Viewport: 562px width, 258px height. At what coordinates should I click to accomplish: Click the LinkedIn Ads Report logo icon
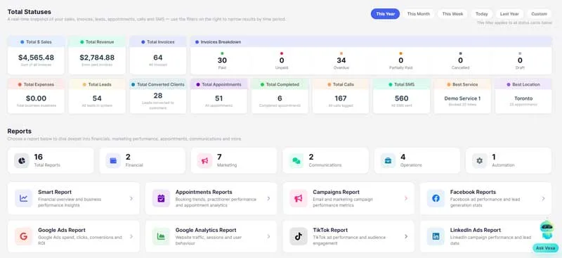[436, 236]
